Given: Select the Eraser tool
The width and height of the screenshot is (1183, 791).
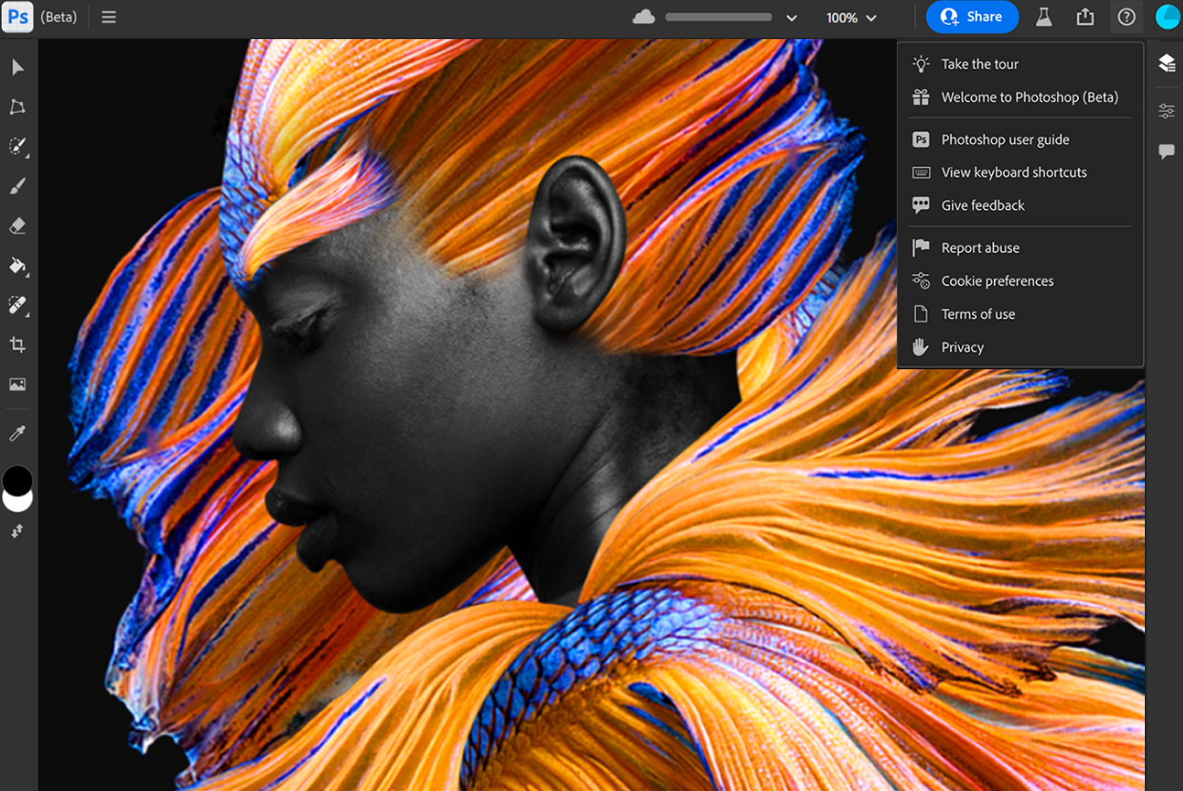Looking at the screenshot, I should point(17,226).
